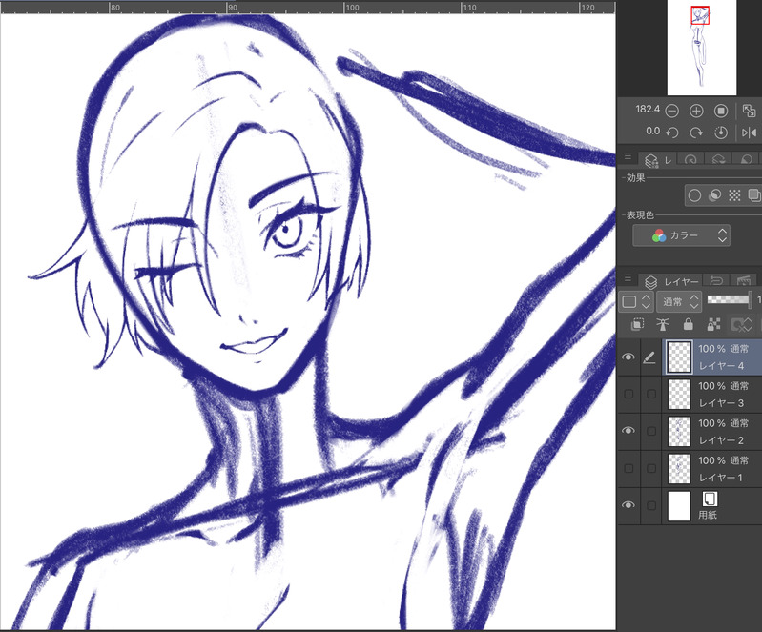Select レイヤー 1 thumbnail
The width and height of the screenshot is (762, 632).
pos(679,469)
